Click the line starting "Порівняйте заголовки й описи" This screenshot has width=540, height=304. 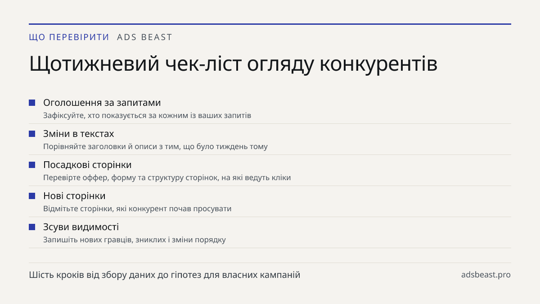coord(155,146)
